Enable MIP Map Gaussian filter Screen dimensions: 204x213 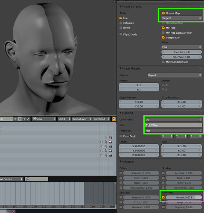[163, 32]
